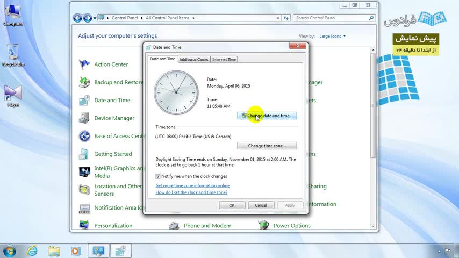
Task: Open How do I set the clock link
Action: 191,192
